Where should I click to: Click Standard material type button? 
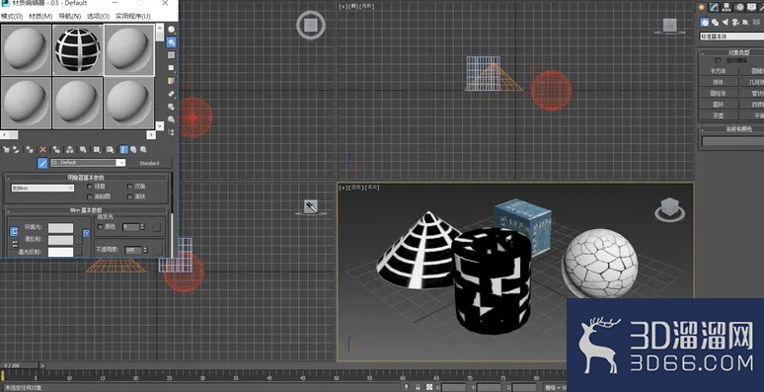pyautogui.click(x=149, y=163)
